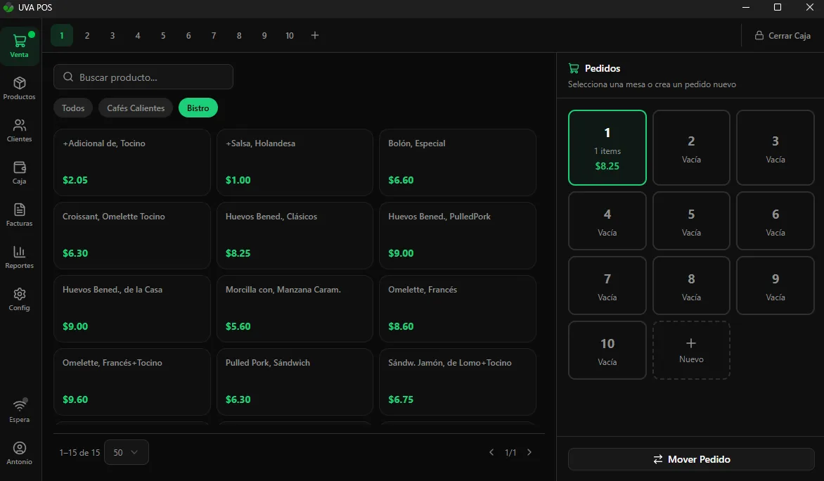Select empty table 10
Image resolution: width=824 pixels, height=481 pixels.
607,350
